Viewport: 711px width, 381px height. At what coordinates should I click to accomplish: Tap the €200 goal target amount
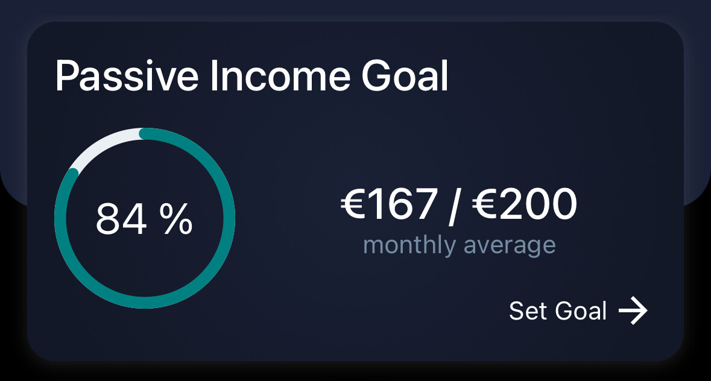click(x=524, y=204)
